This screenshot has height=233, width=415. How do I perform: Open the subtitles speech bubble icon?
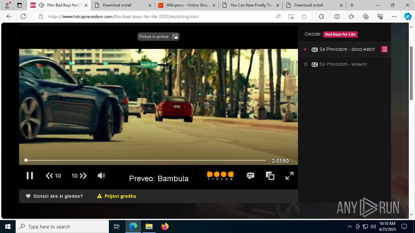[x=251, y=176]
